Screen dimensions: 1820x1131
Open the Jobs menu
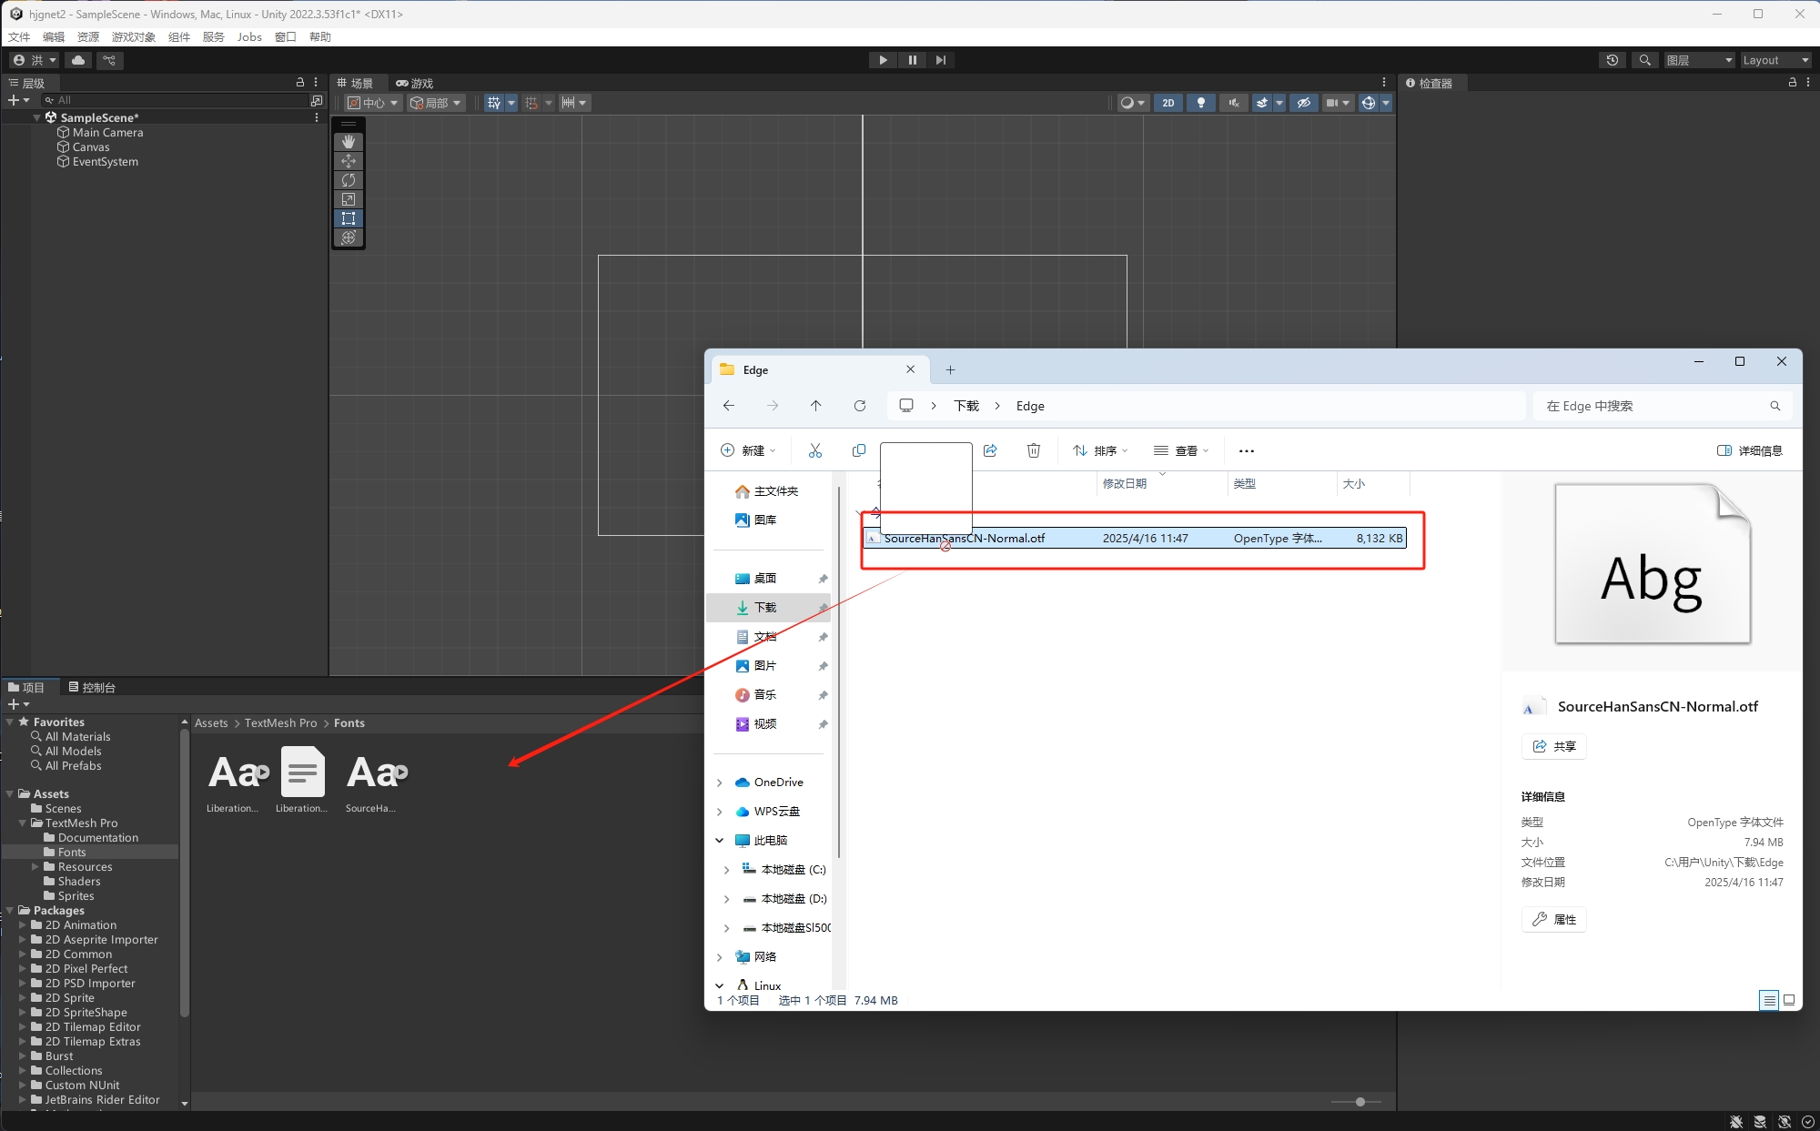249,36
